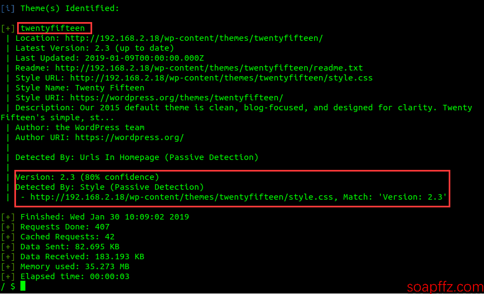Click the Style URL style.css link
Image resolution: width=484 pixels, height=294 pixels.
221,78
